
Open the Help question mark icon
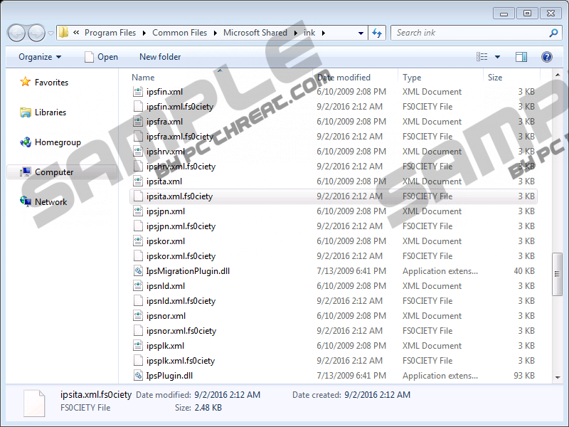547,57
